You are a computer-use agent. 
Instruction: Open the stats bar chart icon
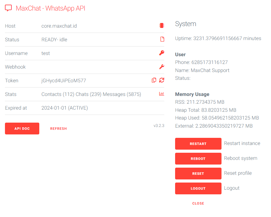click(161, 94)
